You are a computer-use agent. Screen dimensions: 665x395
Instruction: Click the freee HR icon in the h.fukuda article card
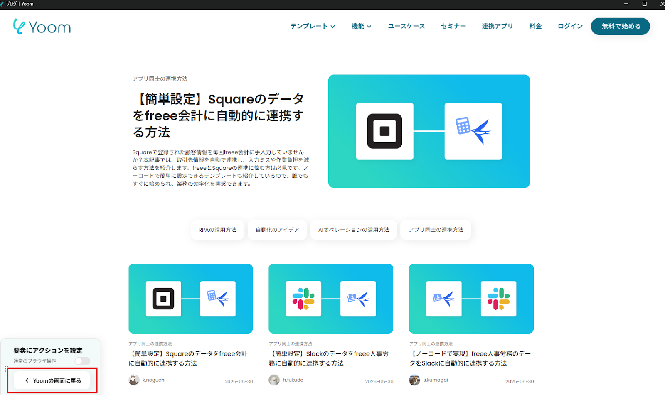coord(358,299)
